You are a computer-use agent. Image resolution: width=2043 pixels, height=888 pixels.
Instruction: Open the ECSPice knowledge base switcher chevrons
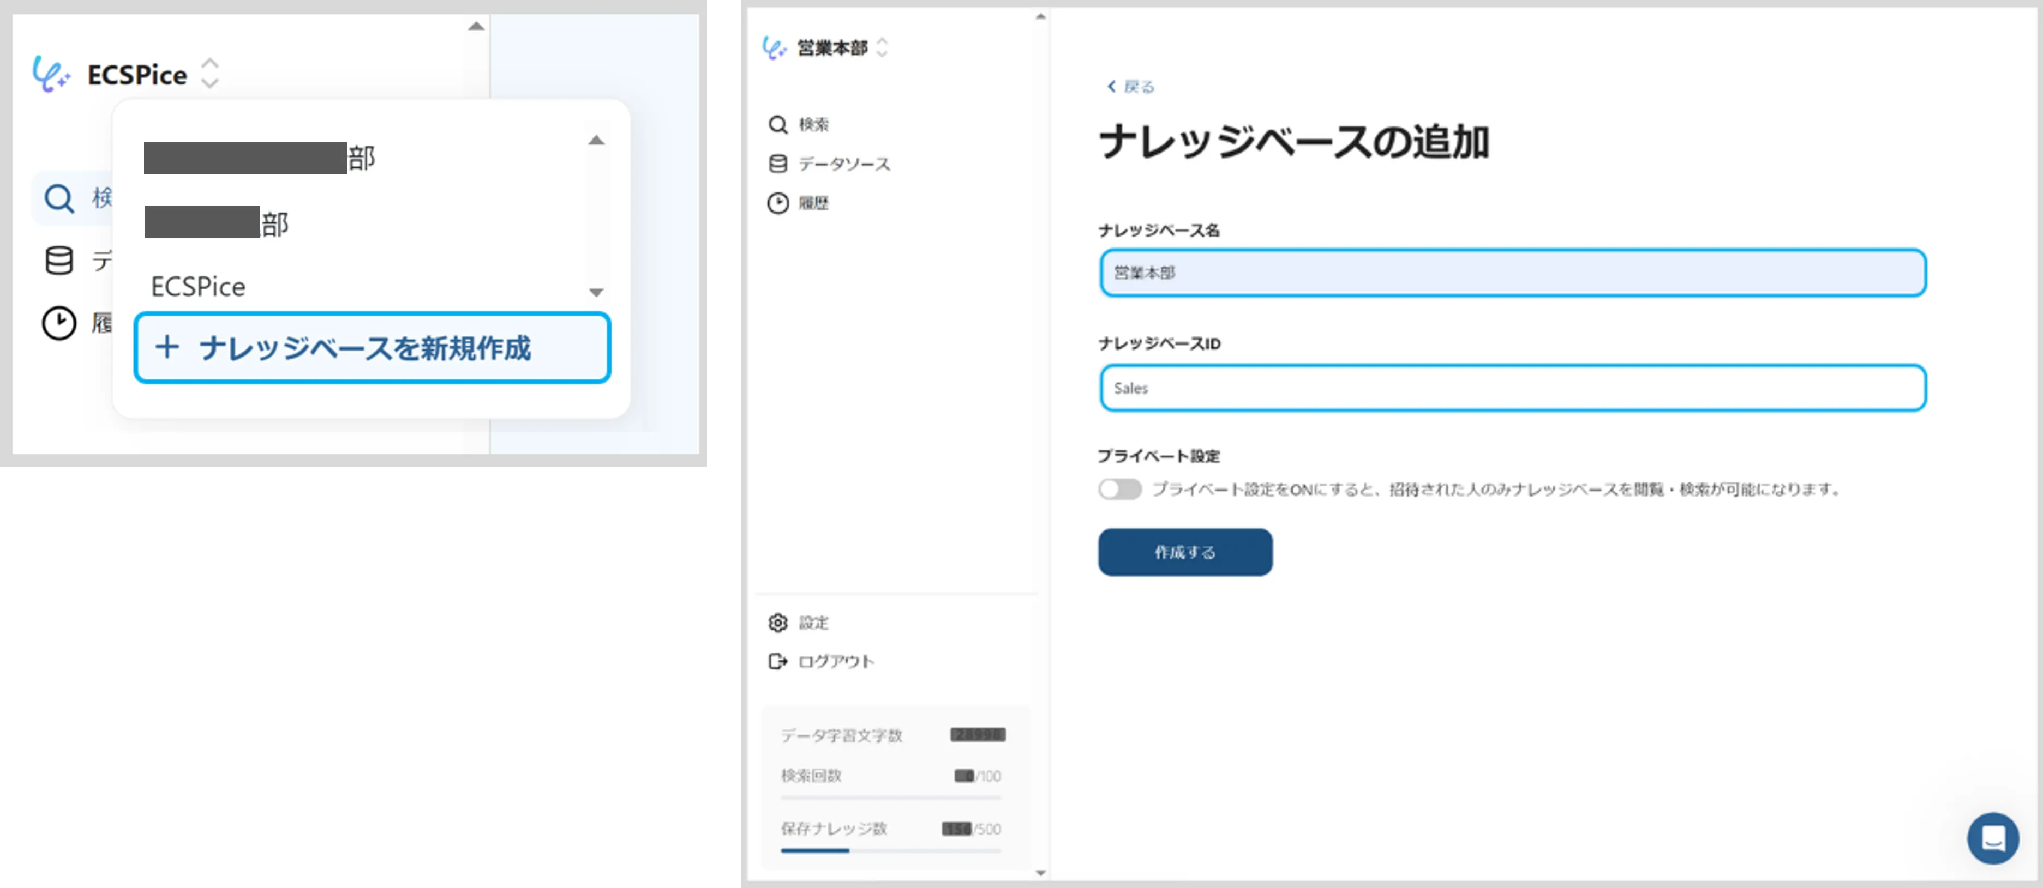[x=209, y=74]
